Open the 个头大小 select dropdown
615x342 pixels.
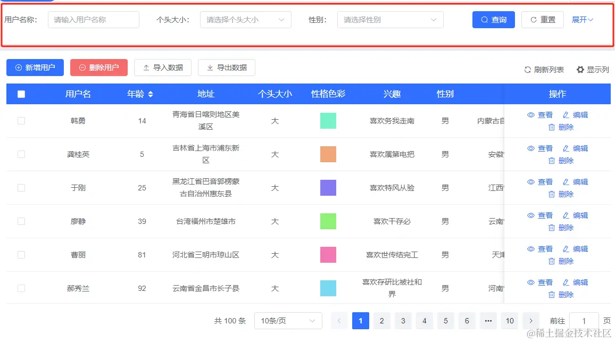click(246, 20)
